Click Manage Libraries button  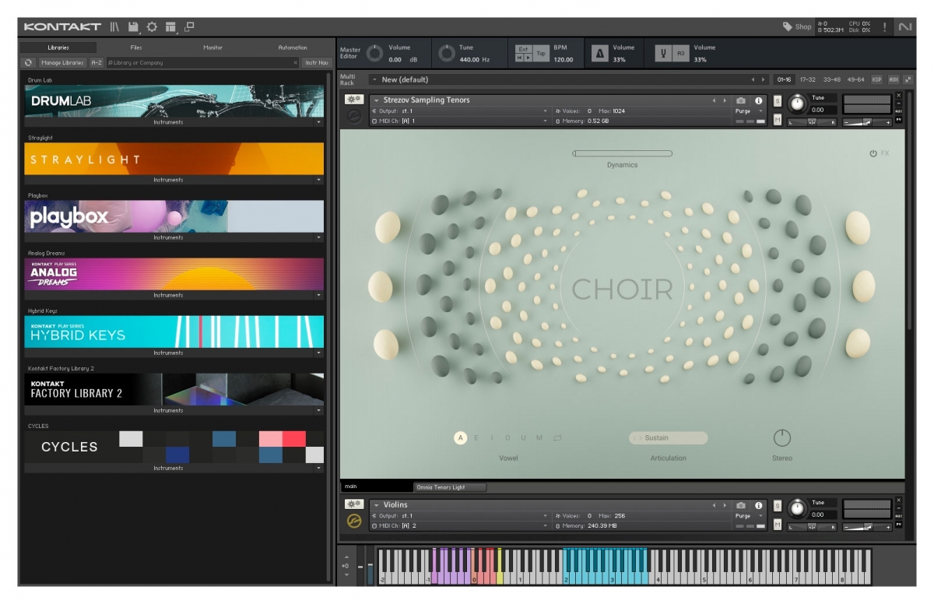click(62, 62)
